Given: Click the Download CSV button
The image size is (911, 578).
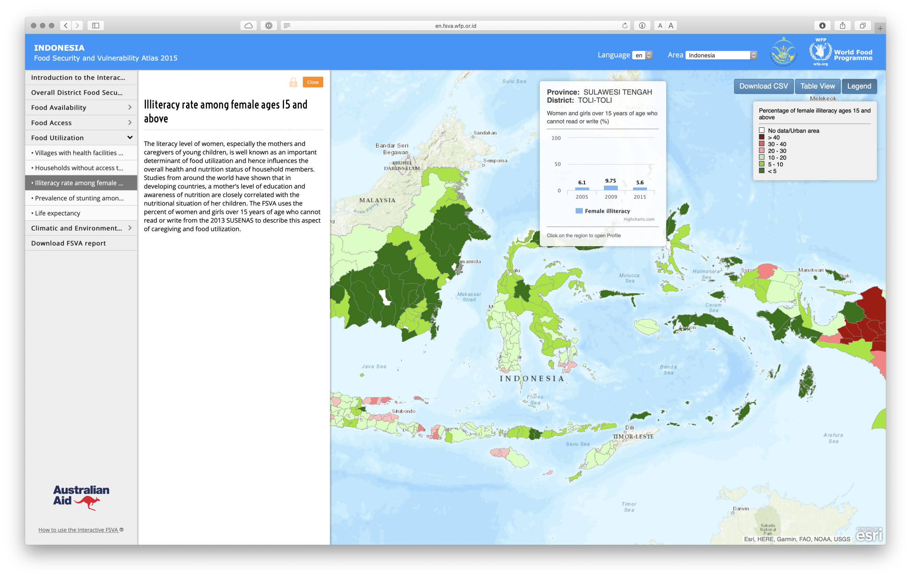Looking at the screenshot, I should pyautogui.click(x=763, y=86).
